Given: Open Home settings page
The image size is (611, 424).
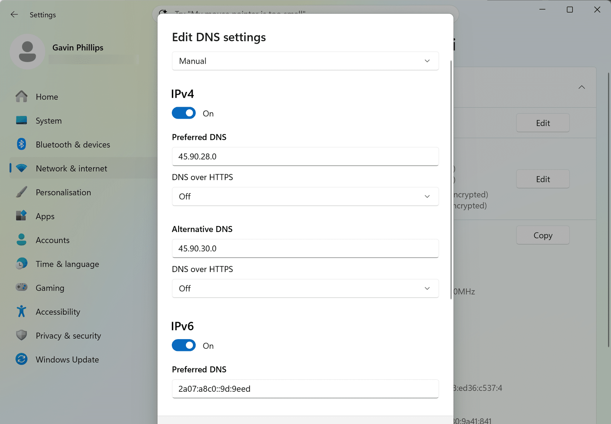Looking at the screenshot, I should click(x=84, y=96).
